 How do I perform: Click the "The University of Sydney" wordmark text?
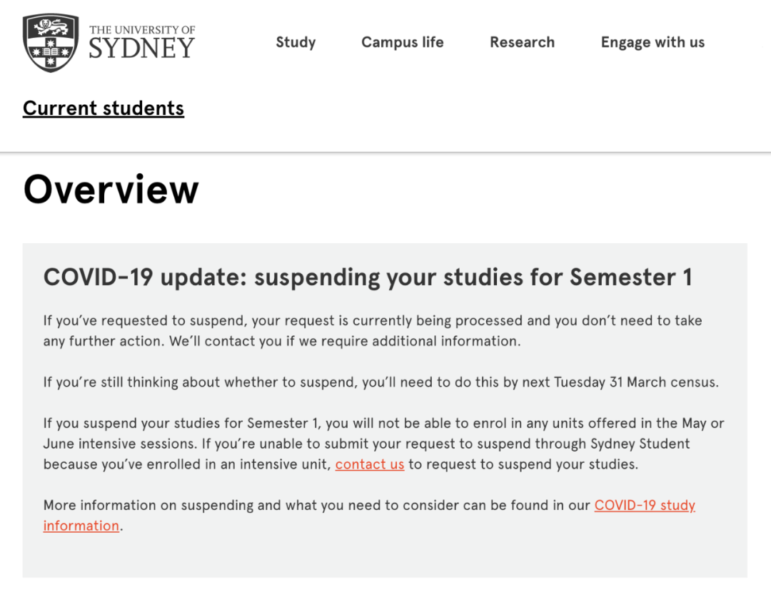(141, 42)
